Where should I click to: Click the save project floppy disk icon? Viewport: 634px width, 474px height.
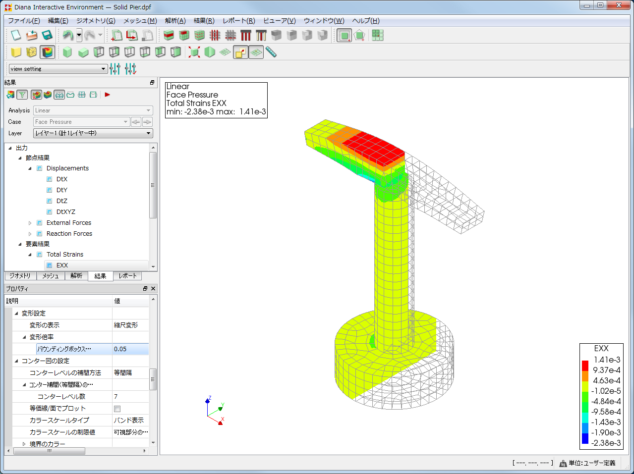coord(47,35)
